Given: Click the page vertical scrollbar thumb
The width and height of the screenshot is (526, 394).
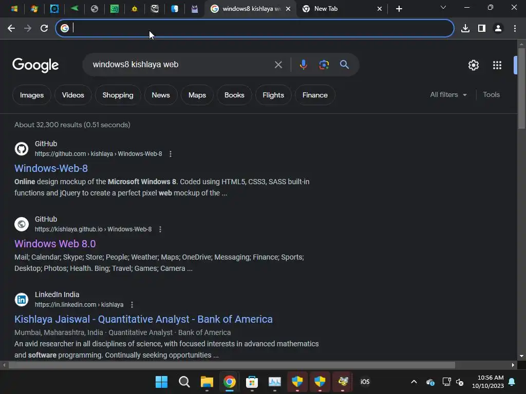Looking at the screenshot, I should 521,88.
